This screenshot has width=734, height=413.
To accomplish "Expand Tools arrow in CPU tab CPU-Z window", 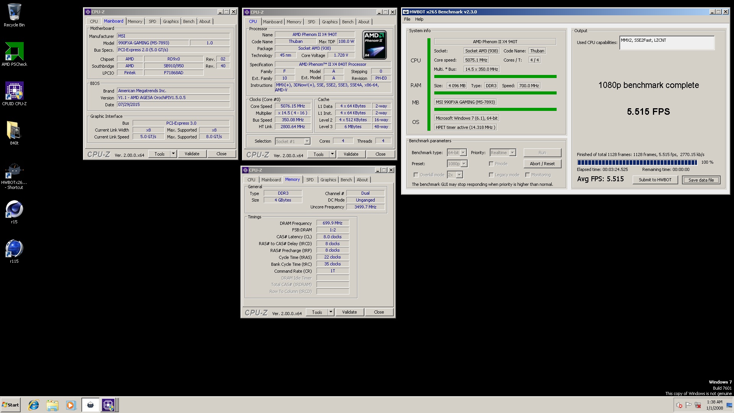I will pyautogui.click(x=332, y=154).
